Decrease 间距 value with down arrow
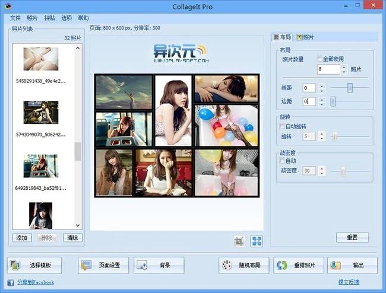 pyautogui.click(x=321, y=91)
